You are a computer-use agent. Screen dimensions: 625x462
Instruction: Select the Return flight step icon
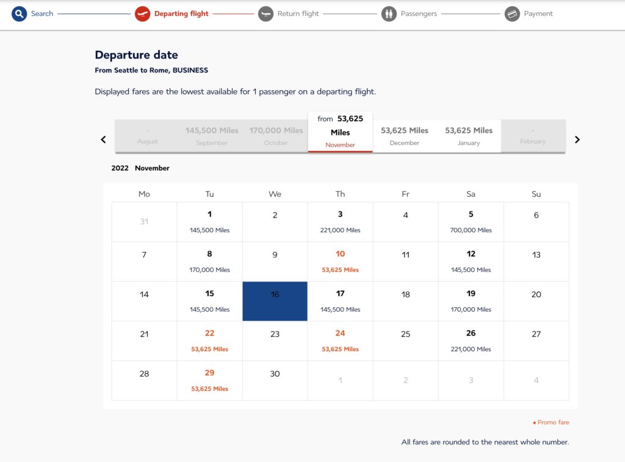(x=265, y=13)
